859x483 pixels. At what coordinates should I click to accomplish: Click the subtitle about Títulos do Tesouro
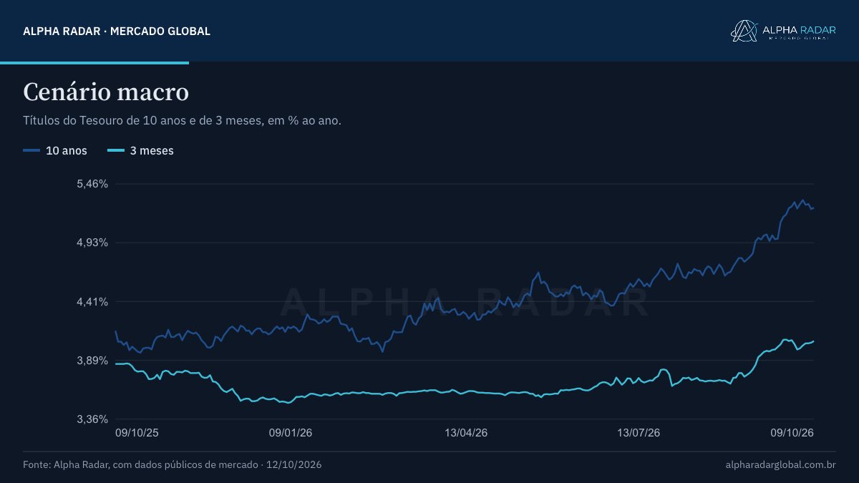pyautogui.click(x=182, y=120)
